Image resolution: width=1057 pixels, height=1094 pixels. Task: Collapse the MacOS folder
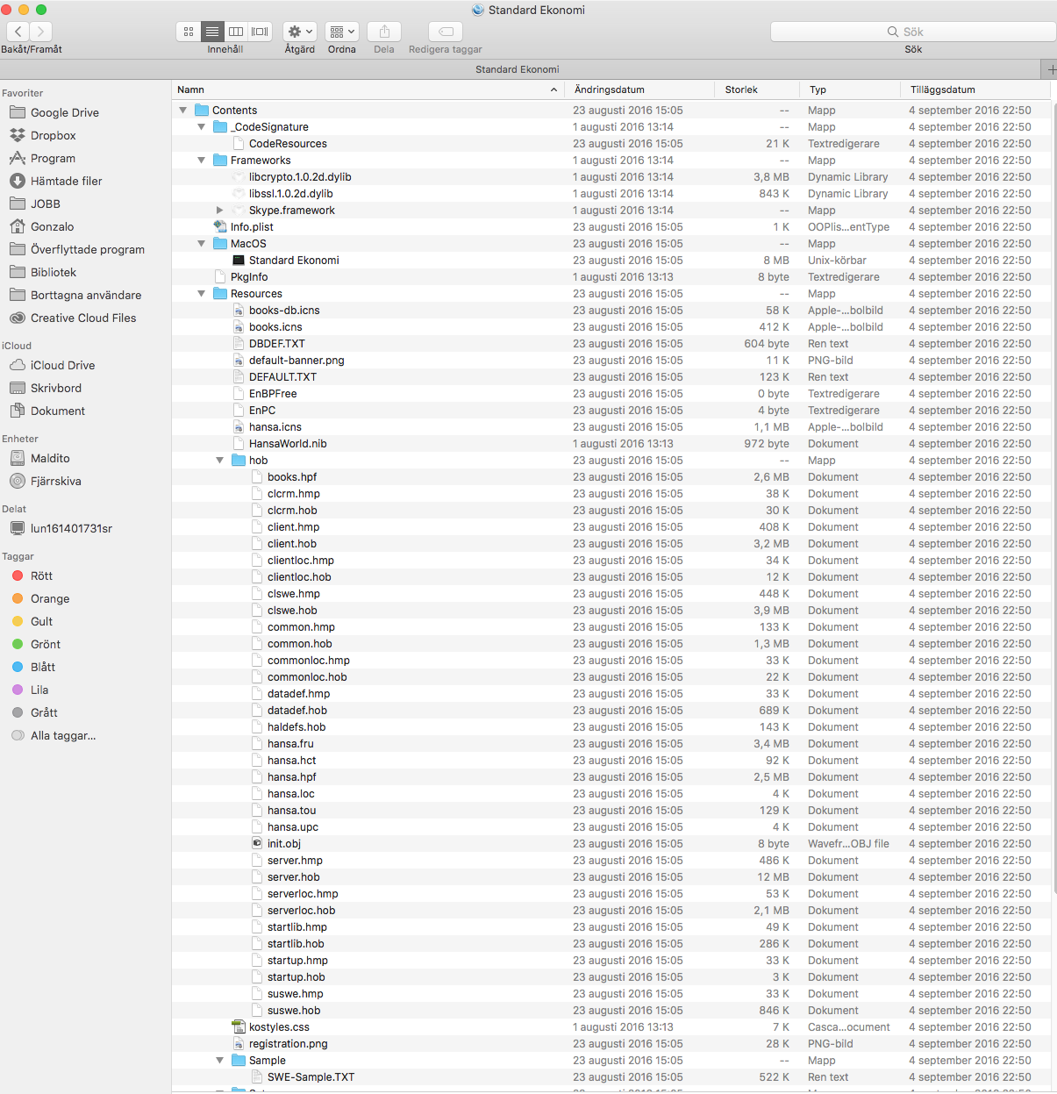coord(202,244)
